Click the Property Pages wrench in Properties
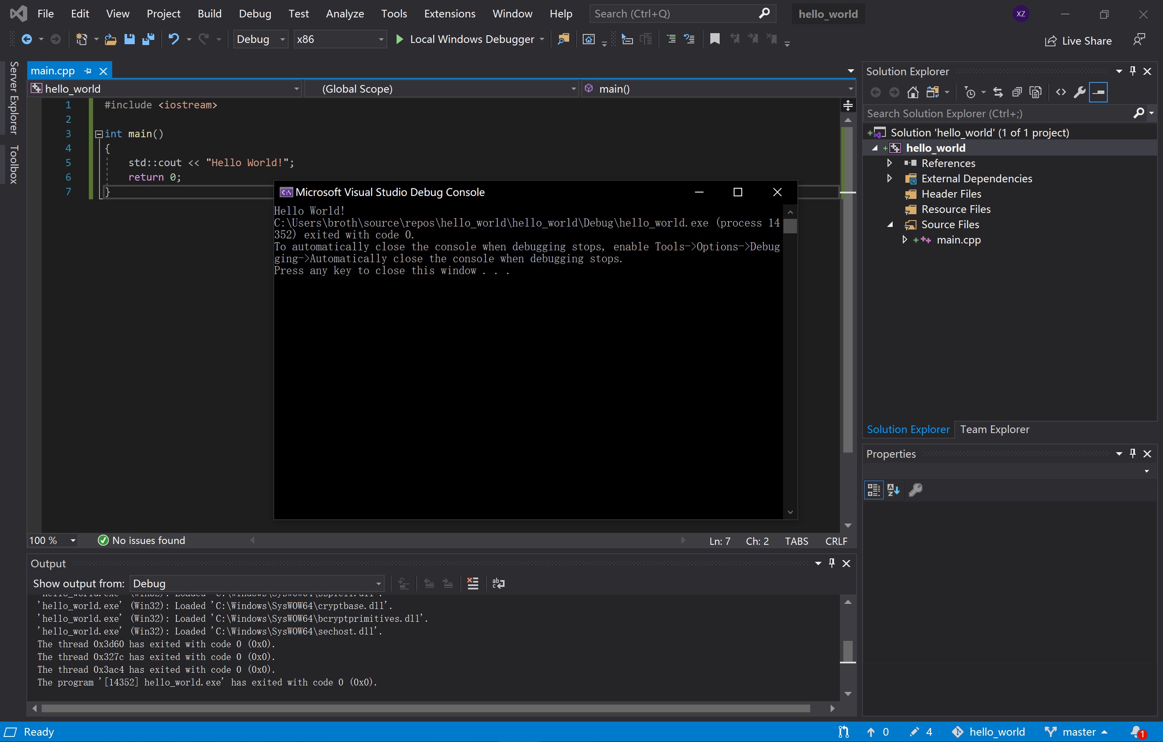Viewport: 1163px width, 742px height. point(915,490)
